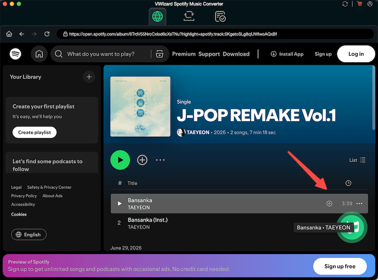Viewport: 378px width, 280px height.
Task: Open the globe browser tab in ViWizard
Action: (157, 17)
